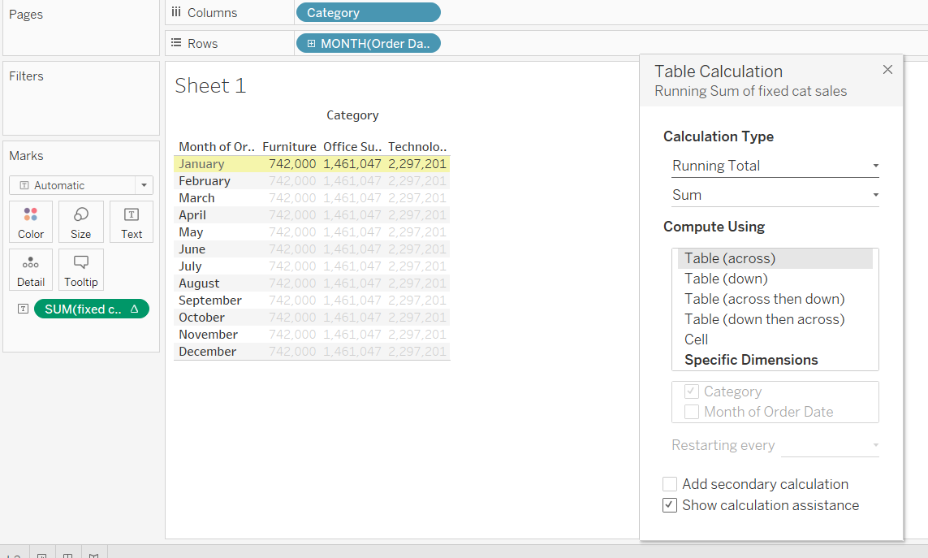Click January's Technology value 2,297,201
Screen dimensions: 928x558
point(417,164)
